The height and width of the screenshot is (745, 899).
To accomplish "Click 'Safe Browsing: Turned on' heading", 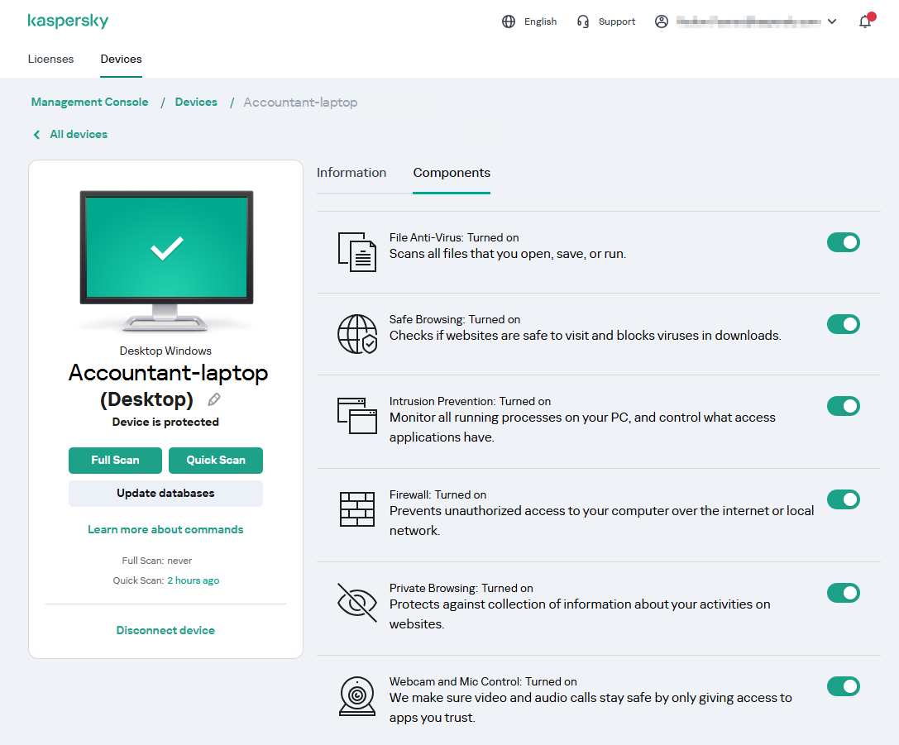I will tap(455, 319).
